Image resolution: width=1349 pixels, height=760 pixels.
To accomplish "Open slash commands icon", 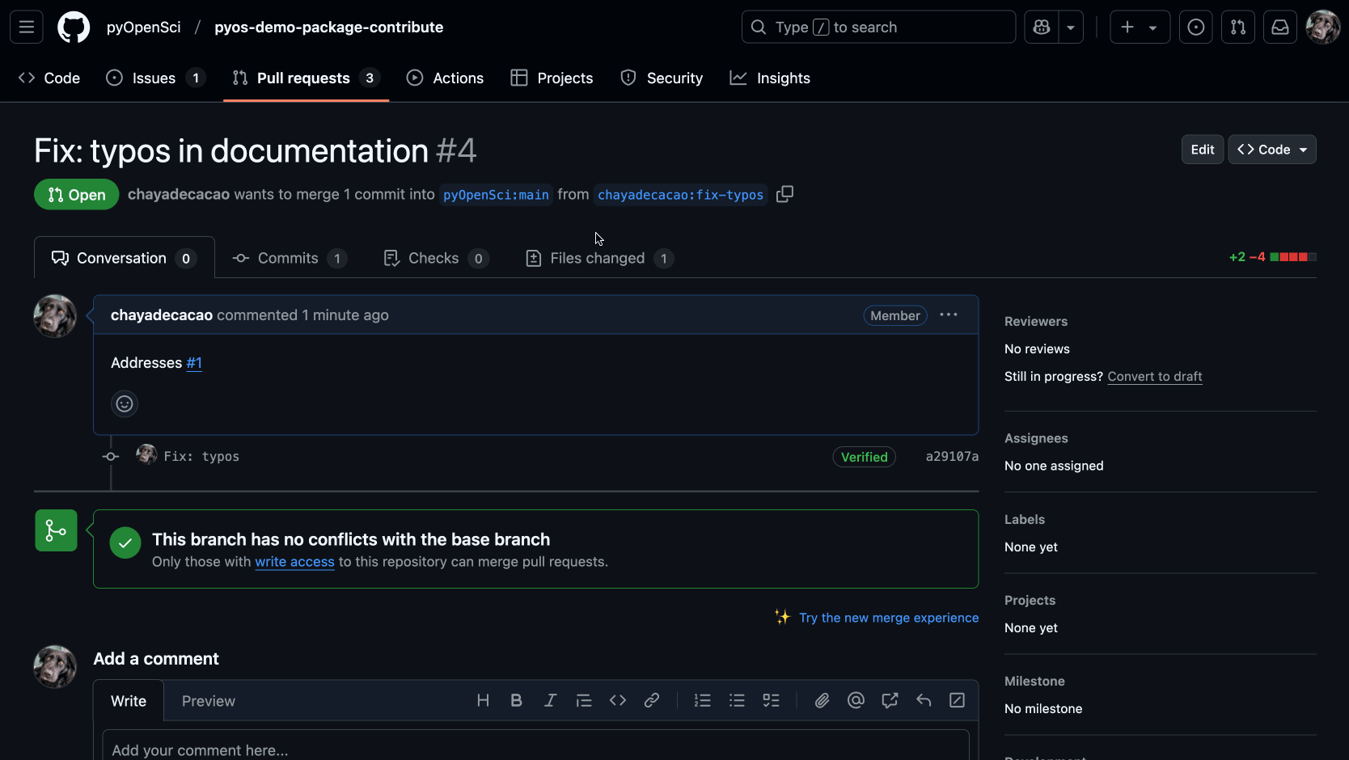I will coord(957,700).
